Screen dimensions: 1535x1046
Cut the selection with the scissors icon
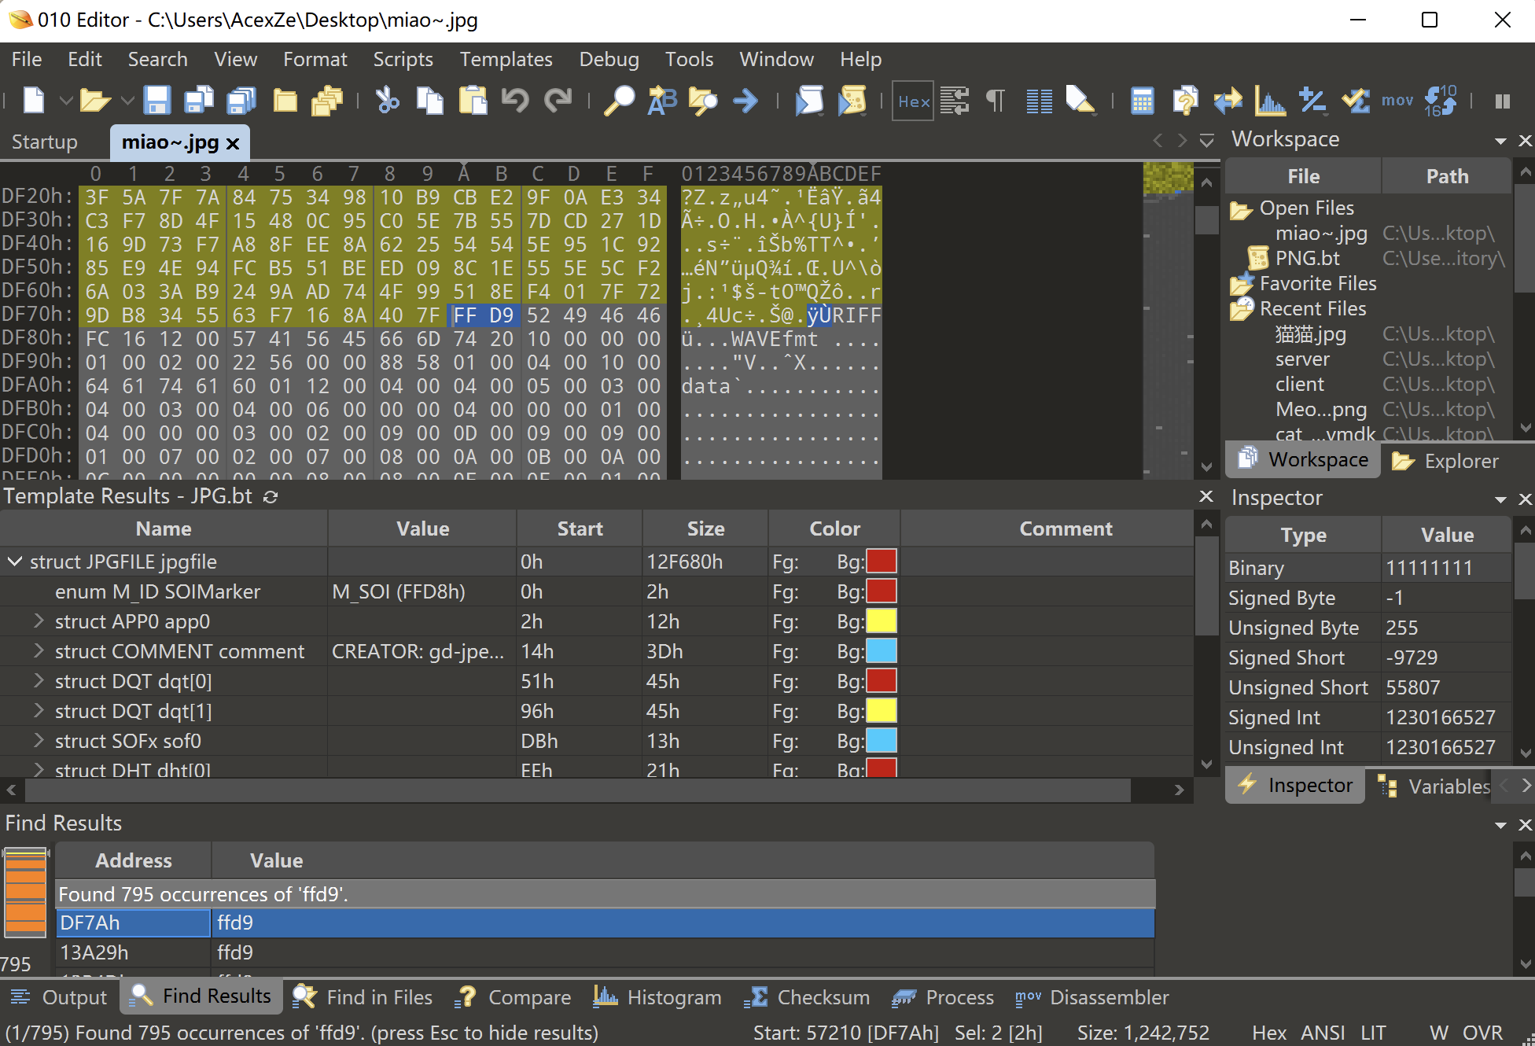(x=388, y=101)
